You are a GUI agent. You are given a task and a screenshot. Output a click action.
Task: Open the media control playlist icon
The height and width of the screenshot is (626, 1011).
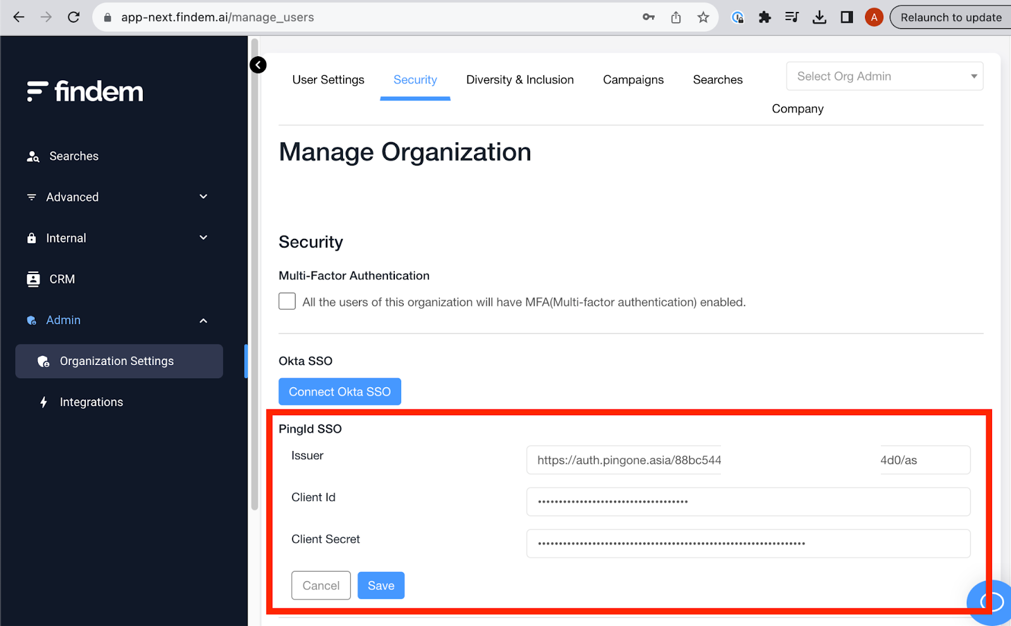pos(792,17)
